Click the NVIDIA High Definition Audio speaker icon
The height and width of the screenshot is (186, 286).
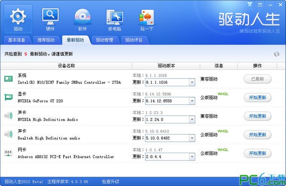(x=9, y=116)
